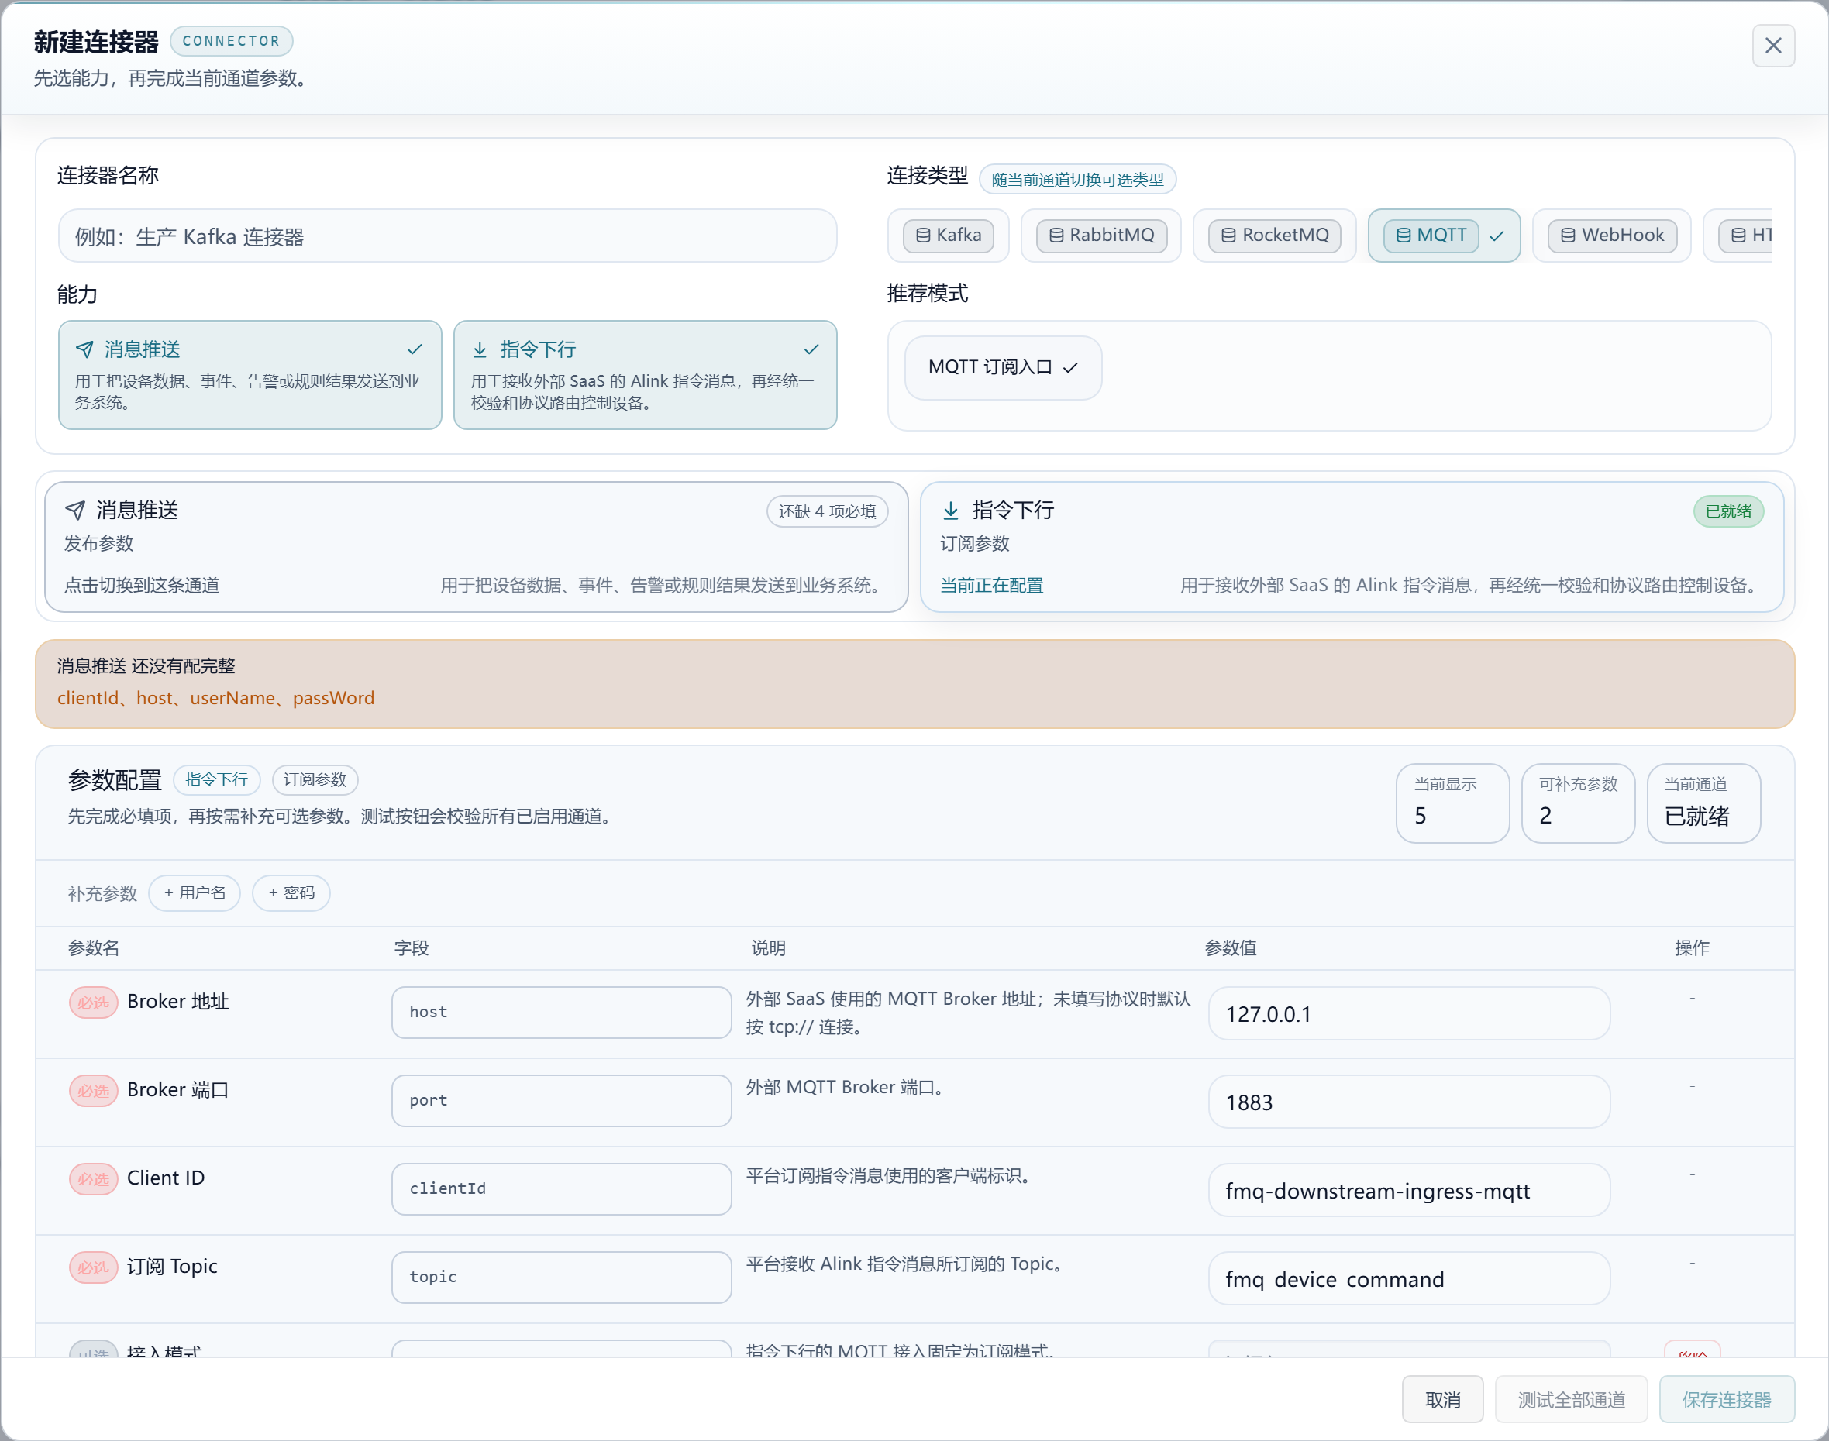Toggle the 指令下行 capability card
This screenshot has width=1829, height=1441.
(646, 375)
